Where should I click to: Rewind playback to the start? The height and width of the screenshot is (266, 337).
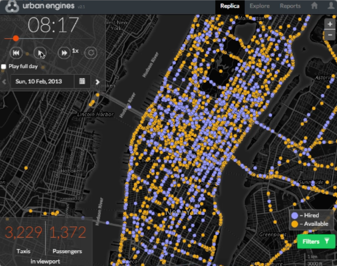pyautogui.click(x=16, y=53)
